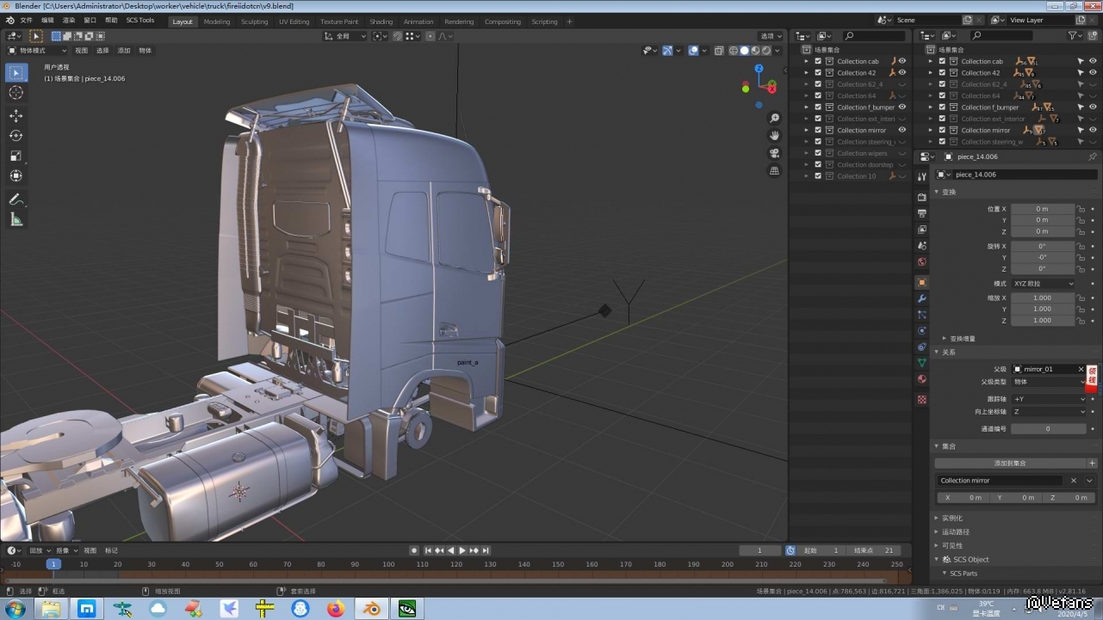Click the 添加到集合 (Add to Collection) button
Screen dimensions: 1103x620
(1010, 463)
